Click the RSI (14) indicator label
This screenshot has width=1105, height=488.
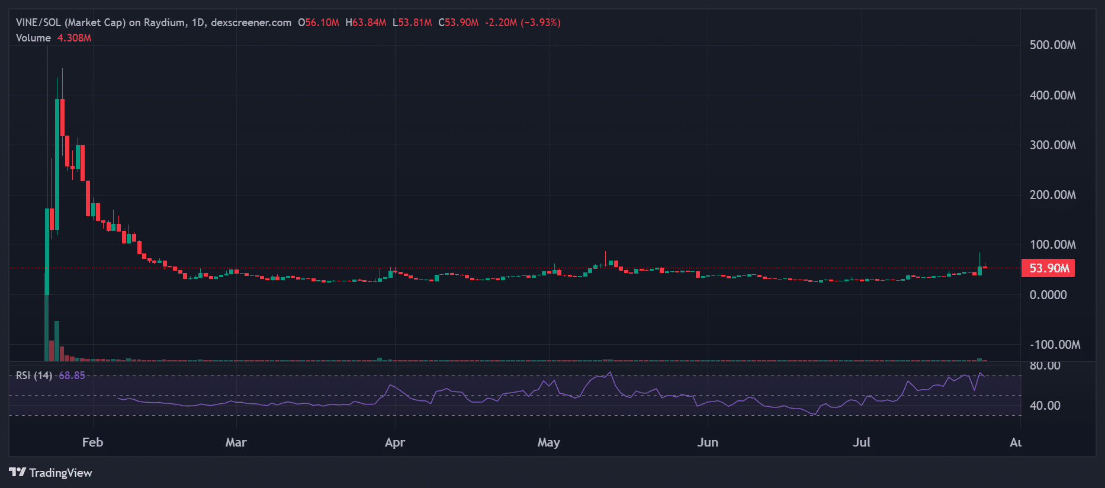pyautogui.click(x=34, y=375)
